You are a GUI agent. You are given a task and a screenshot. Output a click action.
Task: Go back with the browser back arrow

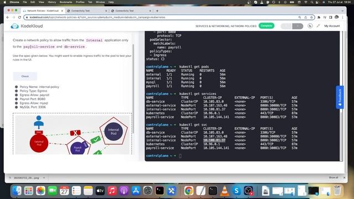pos(8,17)
